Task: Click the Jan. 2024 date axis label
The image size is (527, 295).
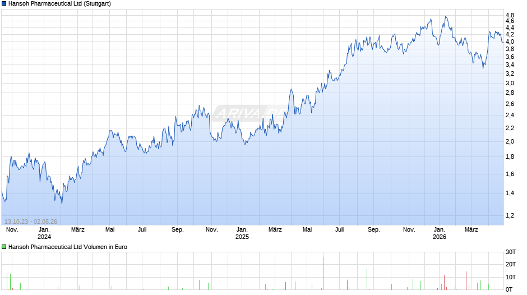Action: pos(44,233)
